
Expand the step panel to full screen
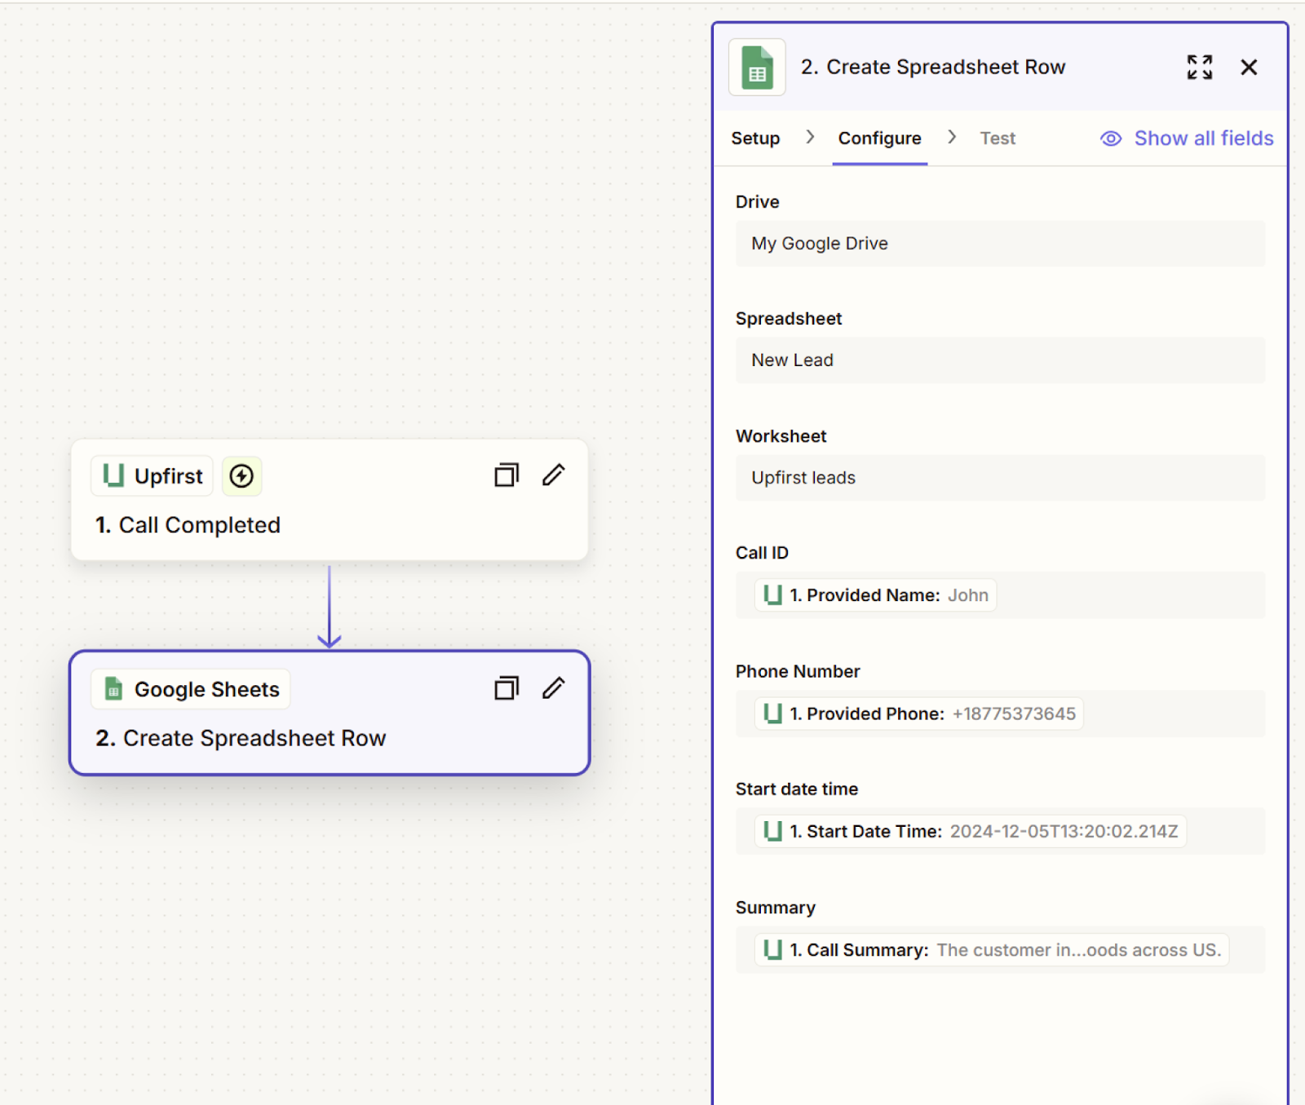(x=1199, y=67)
